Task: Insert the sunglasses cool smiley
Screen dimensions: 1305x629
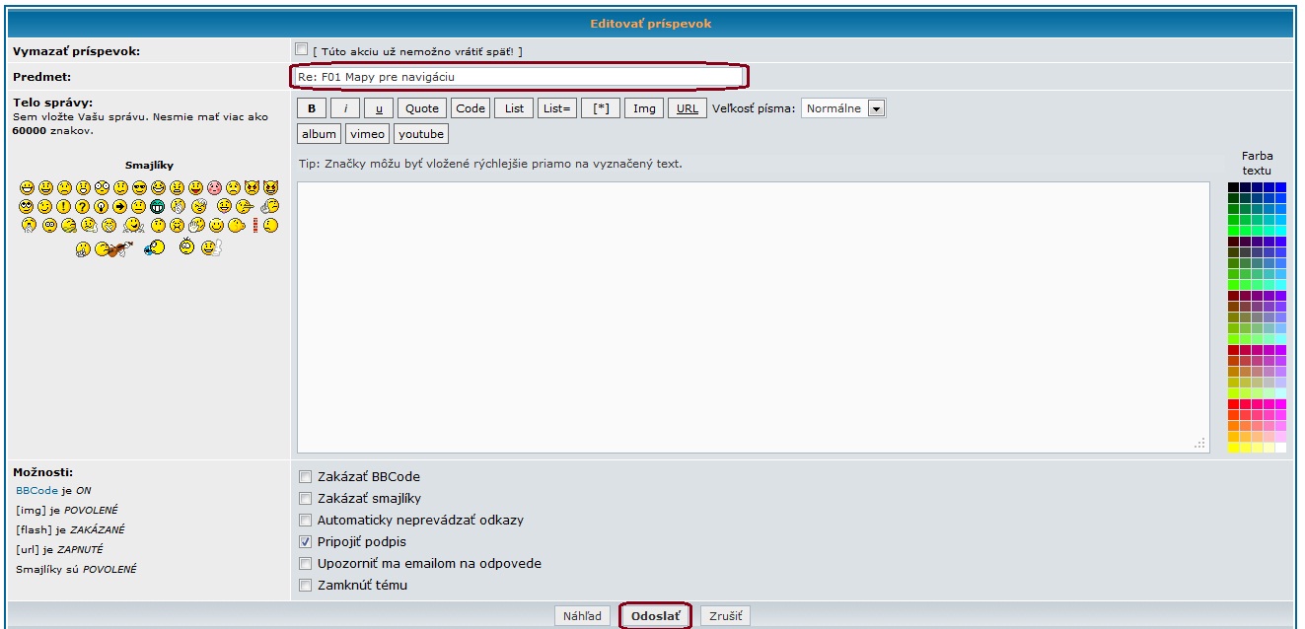Action: point(139,187)
